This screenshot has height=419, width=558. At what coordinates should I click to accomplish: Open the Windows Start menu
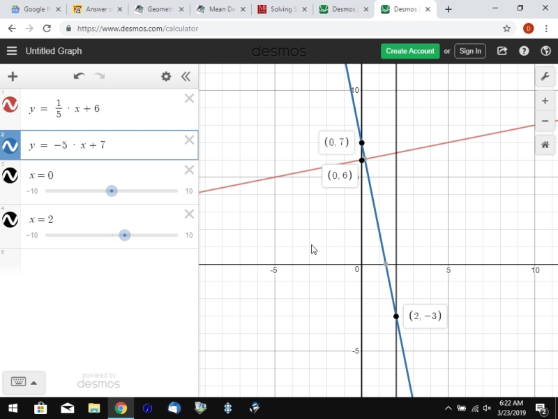[x=13, y=408]
